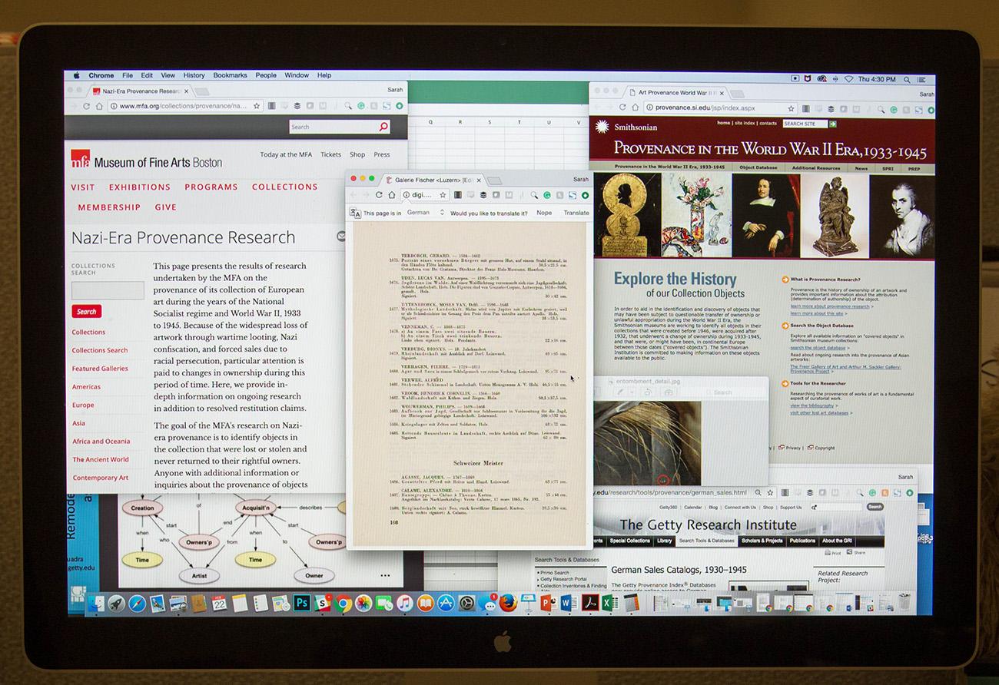Click Tickets link on MFA header
The height and width of the screenshot is (685, 999).
(330, 154)
